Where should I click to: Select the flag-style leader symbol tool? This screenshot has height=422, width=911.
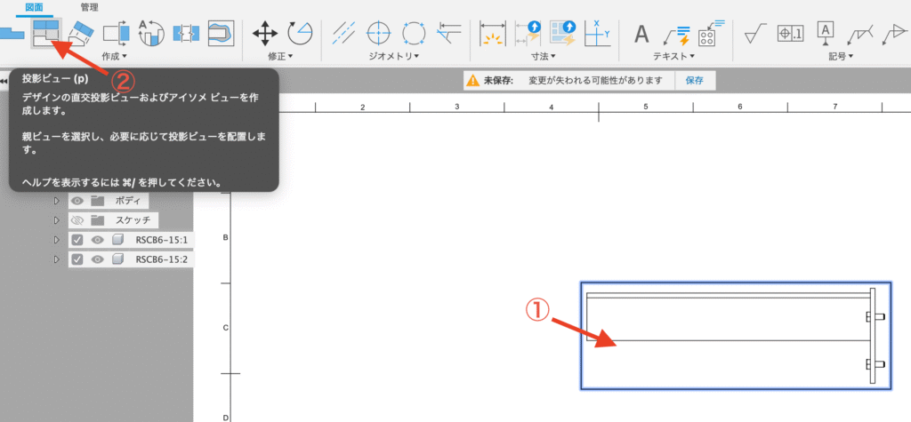click(x=897, y=35)
